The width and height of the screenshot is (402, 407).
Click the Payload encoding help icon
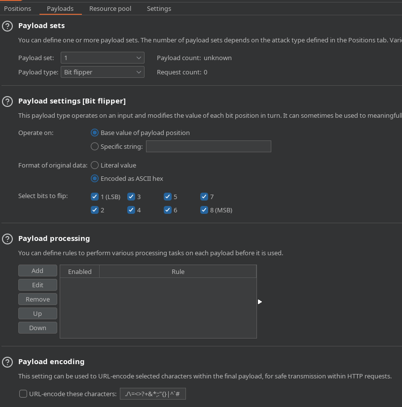7,362
